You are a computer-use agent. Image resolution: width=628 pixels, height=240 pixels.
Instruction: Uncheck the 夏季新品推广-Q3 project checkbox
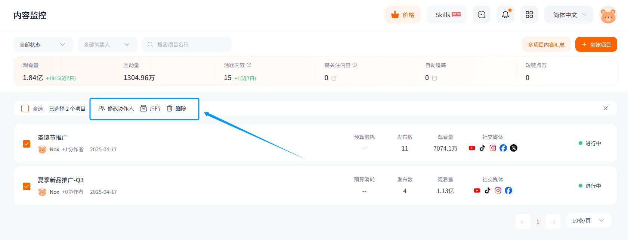pos(27,186)
